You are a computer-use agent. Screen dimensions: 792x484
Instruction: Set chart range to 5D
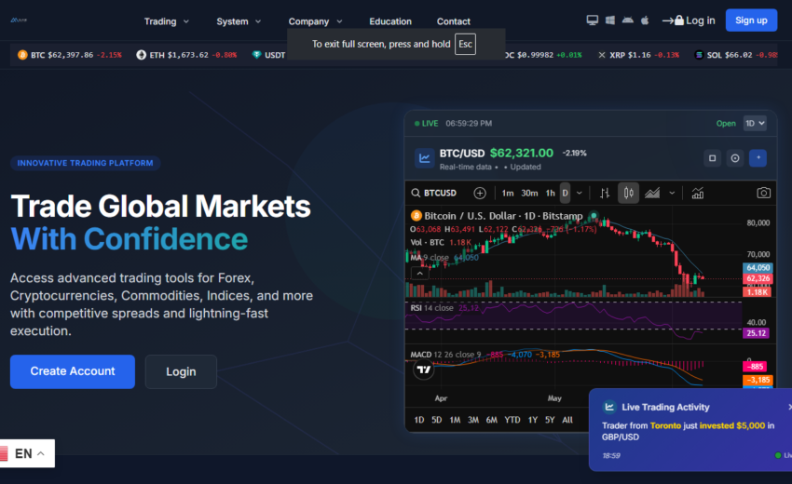pyautogui.click(x=436, y=420)
